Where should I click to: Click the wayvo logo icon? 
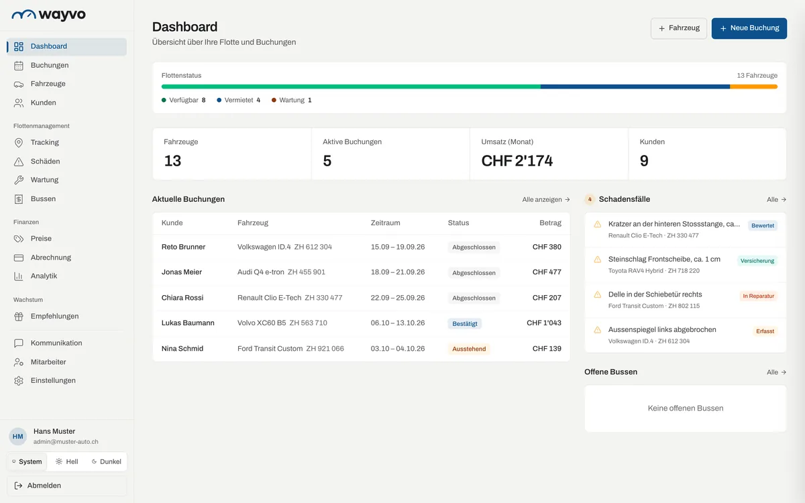24,15
